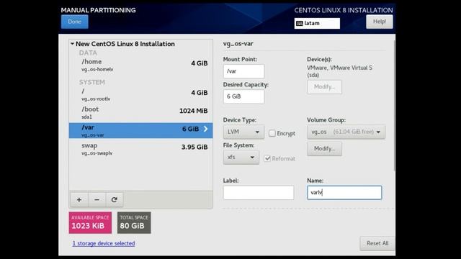Click the Available Space 1023 KiB box
461x259 pixels.
point(90,222)
